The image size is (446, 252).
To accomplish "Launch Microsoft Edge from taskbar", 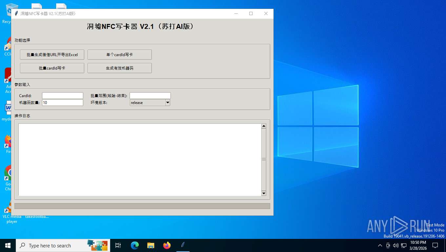I will click(135, 245).
